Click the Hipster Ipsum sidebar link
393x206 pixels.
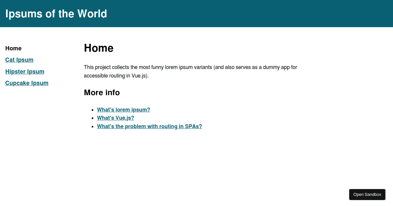(25, 72)
